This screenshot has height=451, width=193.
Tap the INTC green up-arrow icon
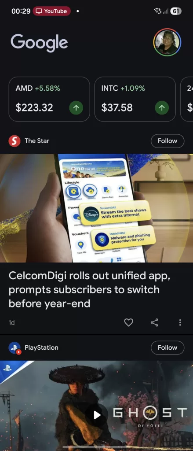[x=162, y=108]
